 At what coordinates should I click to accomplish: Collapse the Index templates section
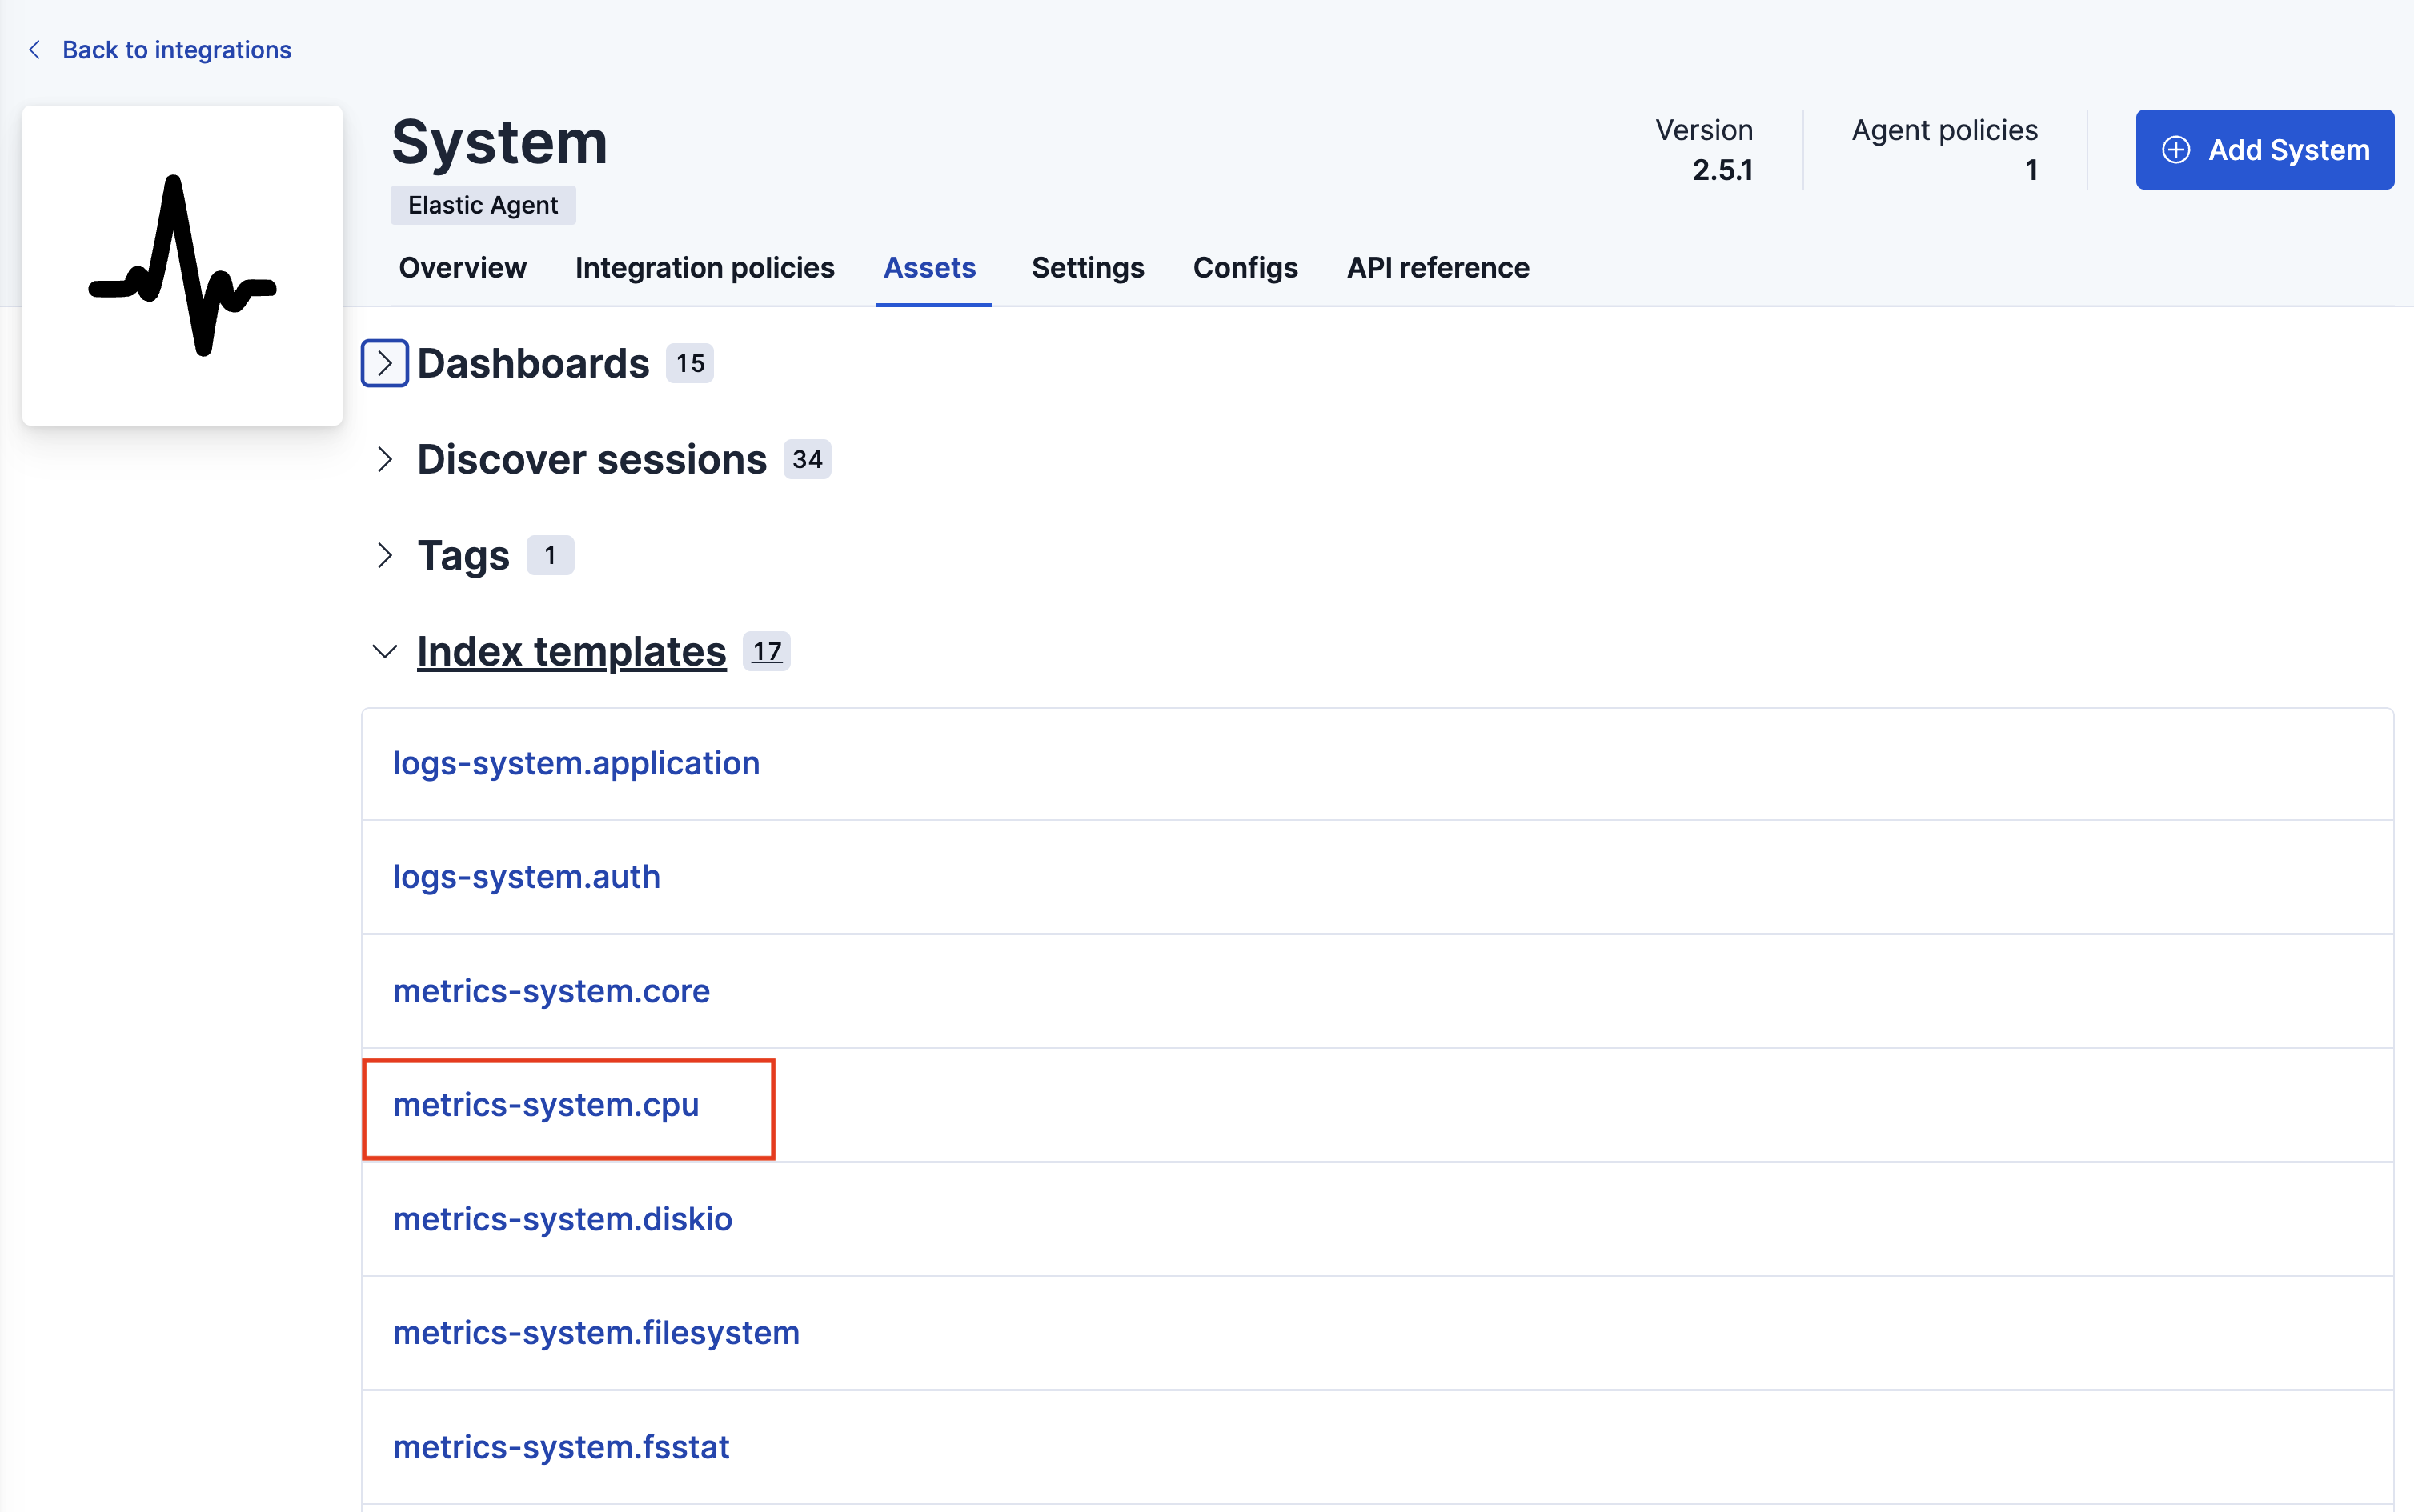[384, 651]
